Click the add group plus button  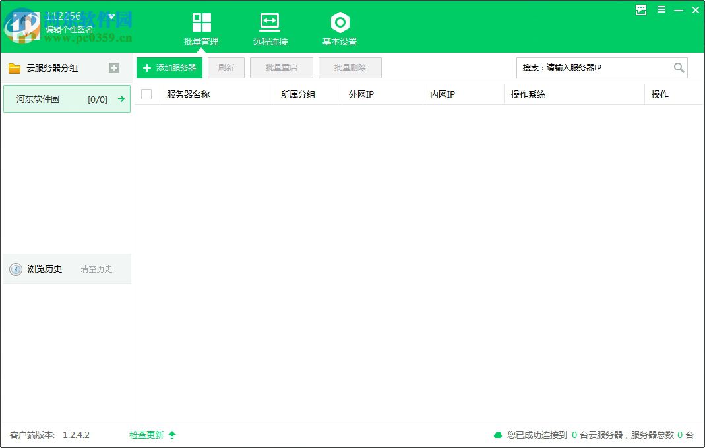[113, 68]
